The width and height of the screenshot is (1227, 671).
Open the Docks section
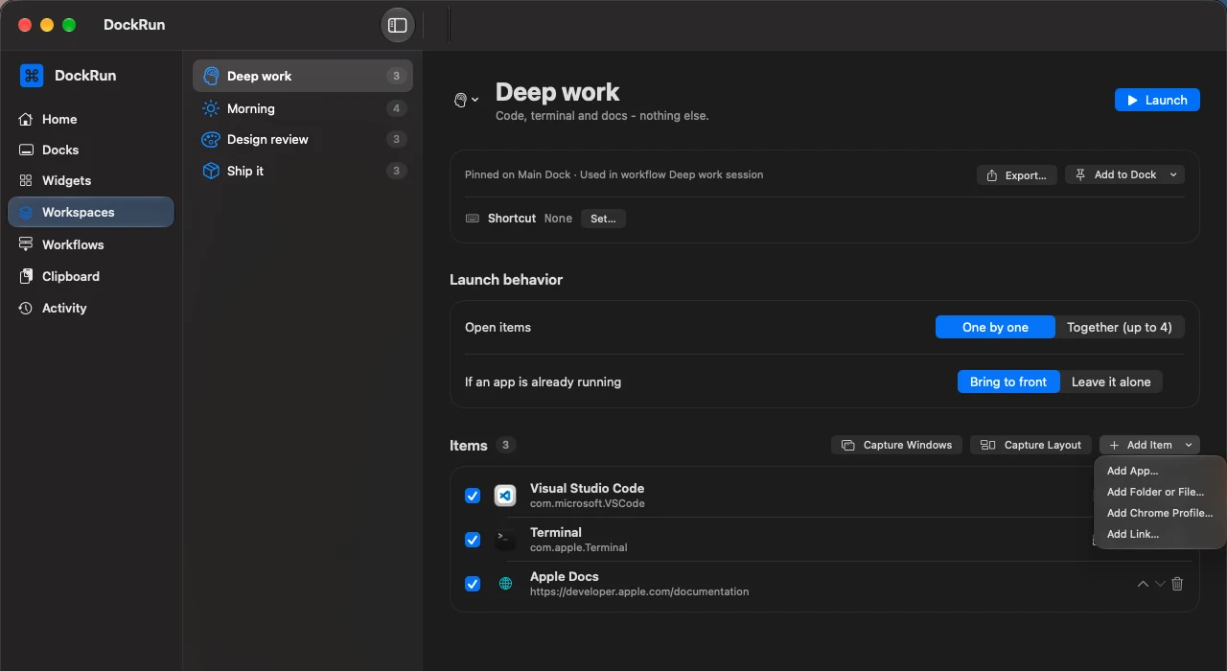[91, 150]
